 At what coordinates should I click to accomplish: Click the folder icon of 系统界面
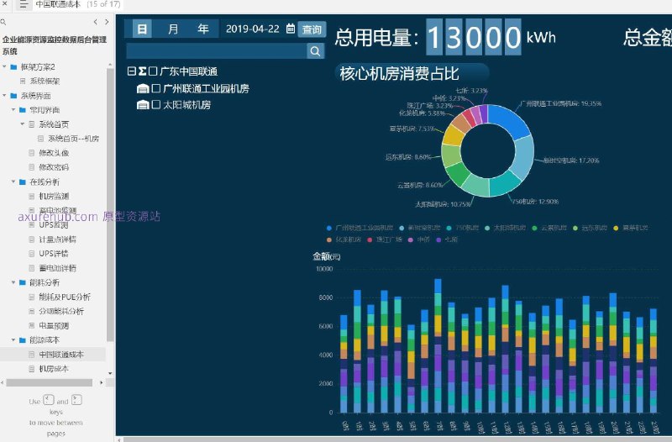(13, 96)
